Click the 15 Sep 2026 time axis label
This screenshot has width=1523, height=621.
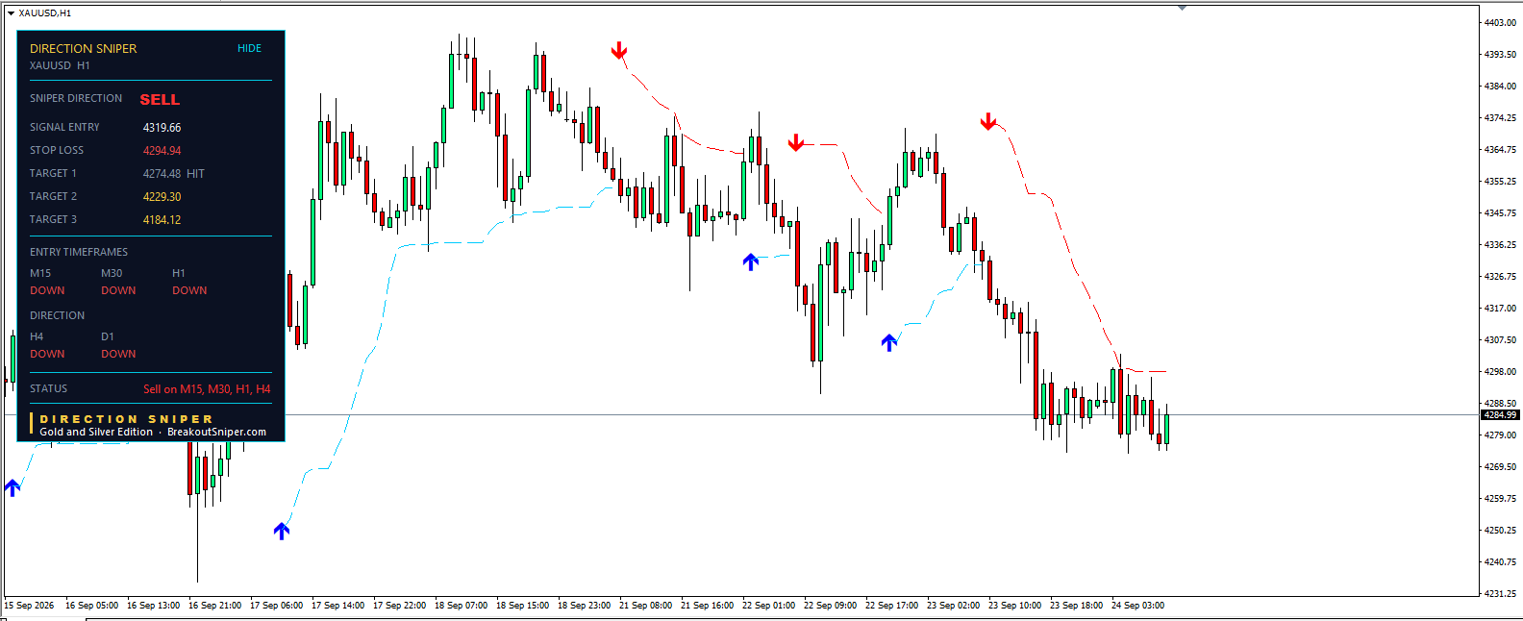click(29, 606)
